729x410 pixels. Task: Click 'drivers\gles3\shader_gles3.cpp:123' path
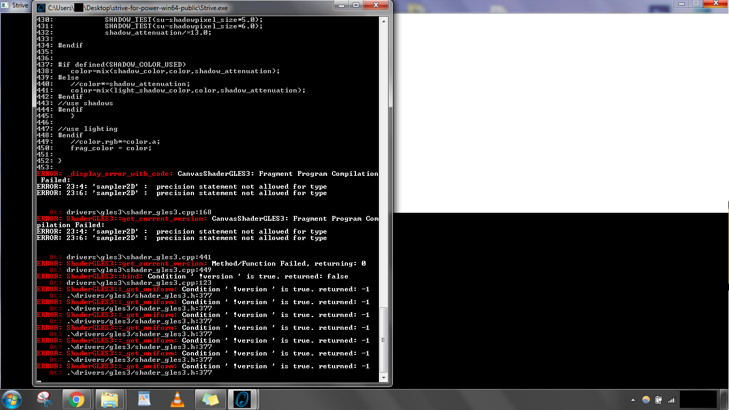tap(139, 283)
